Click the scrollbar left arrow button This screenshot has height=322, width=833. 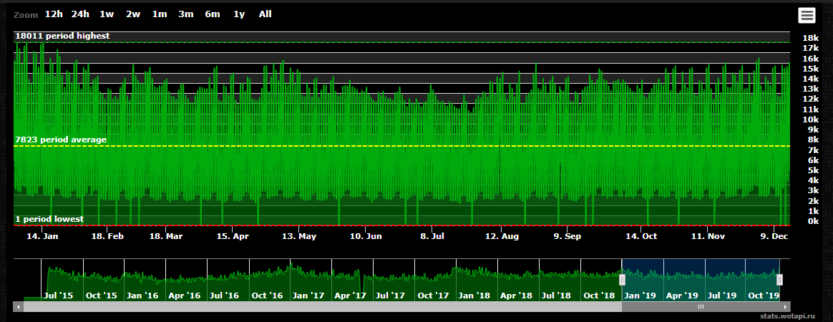point(18,306)
